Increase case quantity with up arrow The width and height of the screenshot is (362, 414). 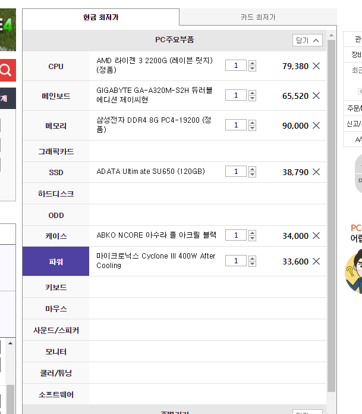253,233
